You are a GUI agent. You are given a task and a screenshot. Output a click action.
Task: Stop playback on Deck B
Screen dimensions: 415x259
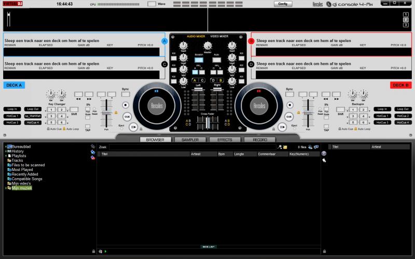pyautogui.click(x=290, y=105)
